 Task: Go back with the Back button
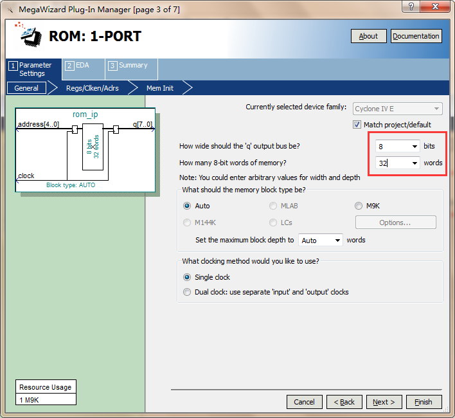coord(344,402)
